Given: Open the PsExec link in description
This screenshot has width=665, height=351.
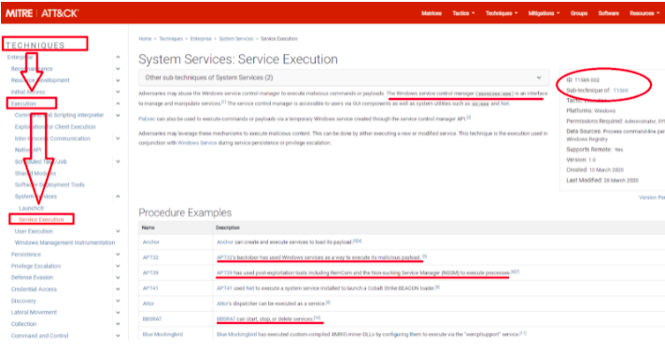Looking at the screenshot, I should point(147,119).
